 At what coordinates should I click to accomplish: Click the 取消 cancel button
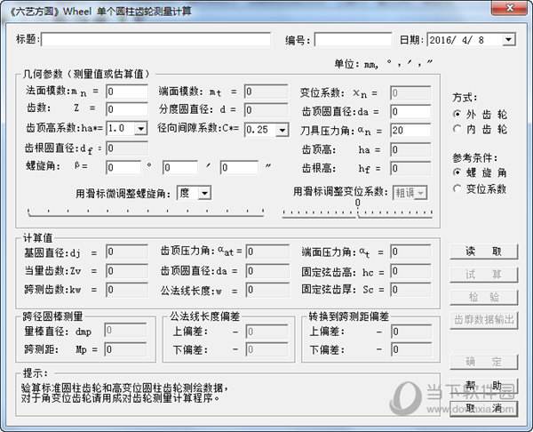coord(484,408)
